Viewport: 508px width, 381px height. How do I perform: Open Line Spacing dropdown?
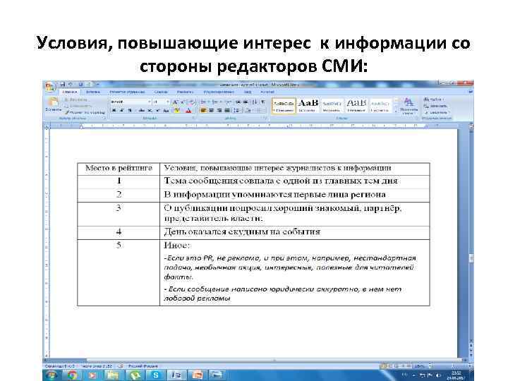click(x=237, y=111)
